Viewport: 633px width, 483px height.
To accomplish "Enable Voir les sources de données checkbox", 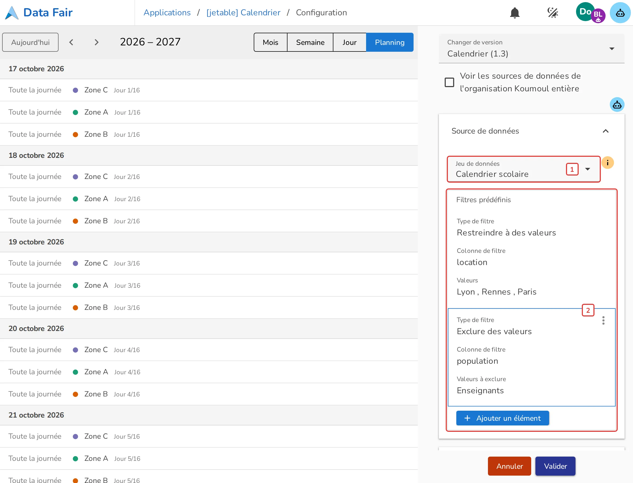I will tap(449, 82).
